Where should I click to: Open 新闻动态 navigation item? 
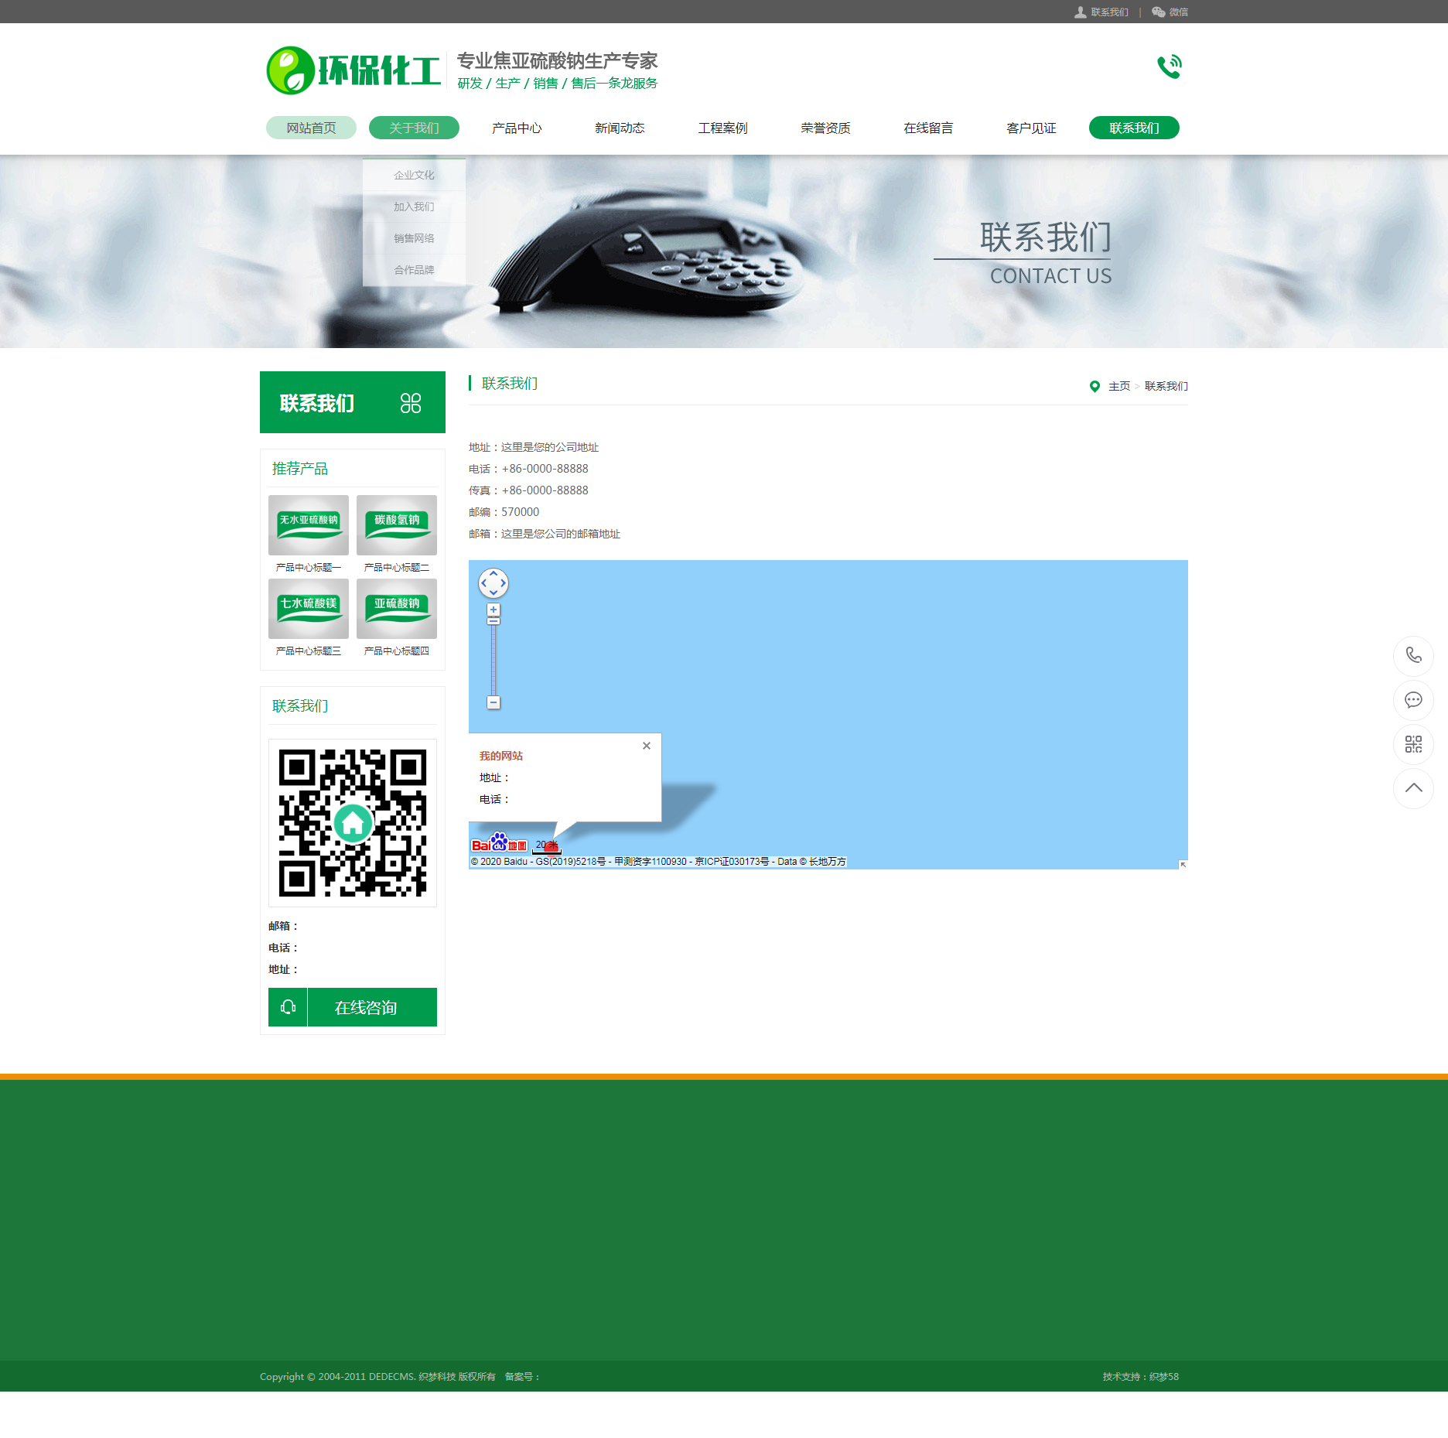coord(620,128)
